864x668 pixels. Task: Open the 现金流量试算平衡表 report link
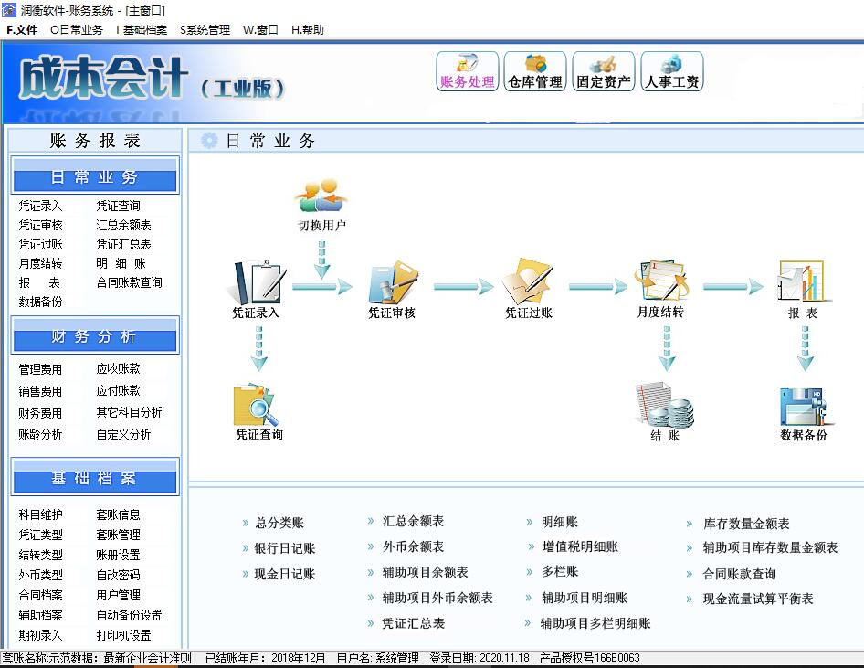[x=758, y=599]
